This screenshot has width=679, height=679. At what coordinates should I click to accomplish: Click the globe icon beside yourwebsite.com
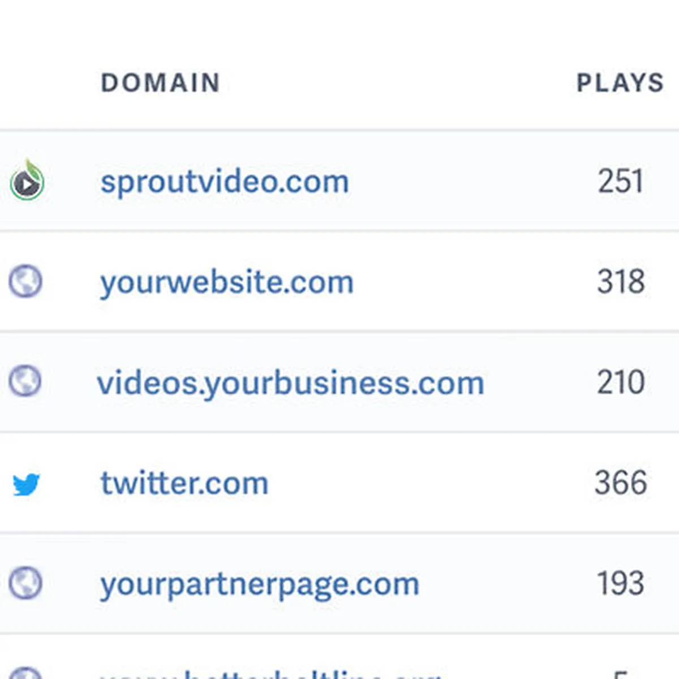click(25, 281)
